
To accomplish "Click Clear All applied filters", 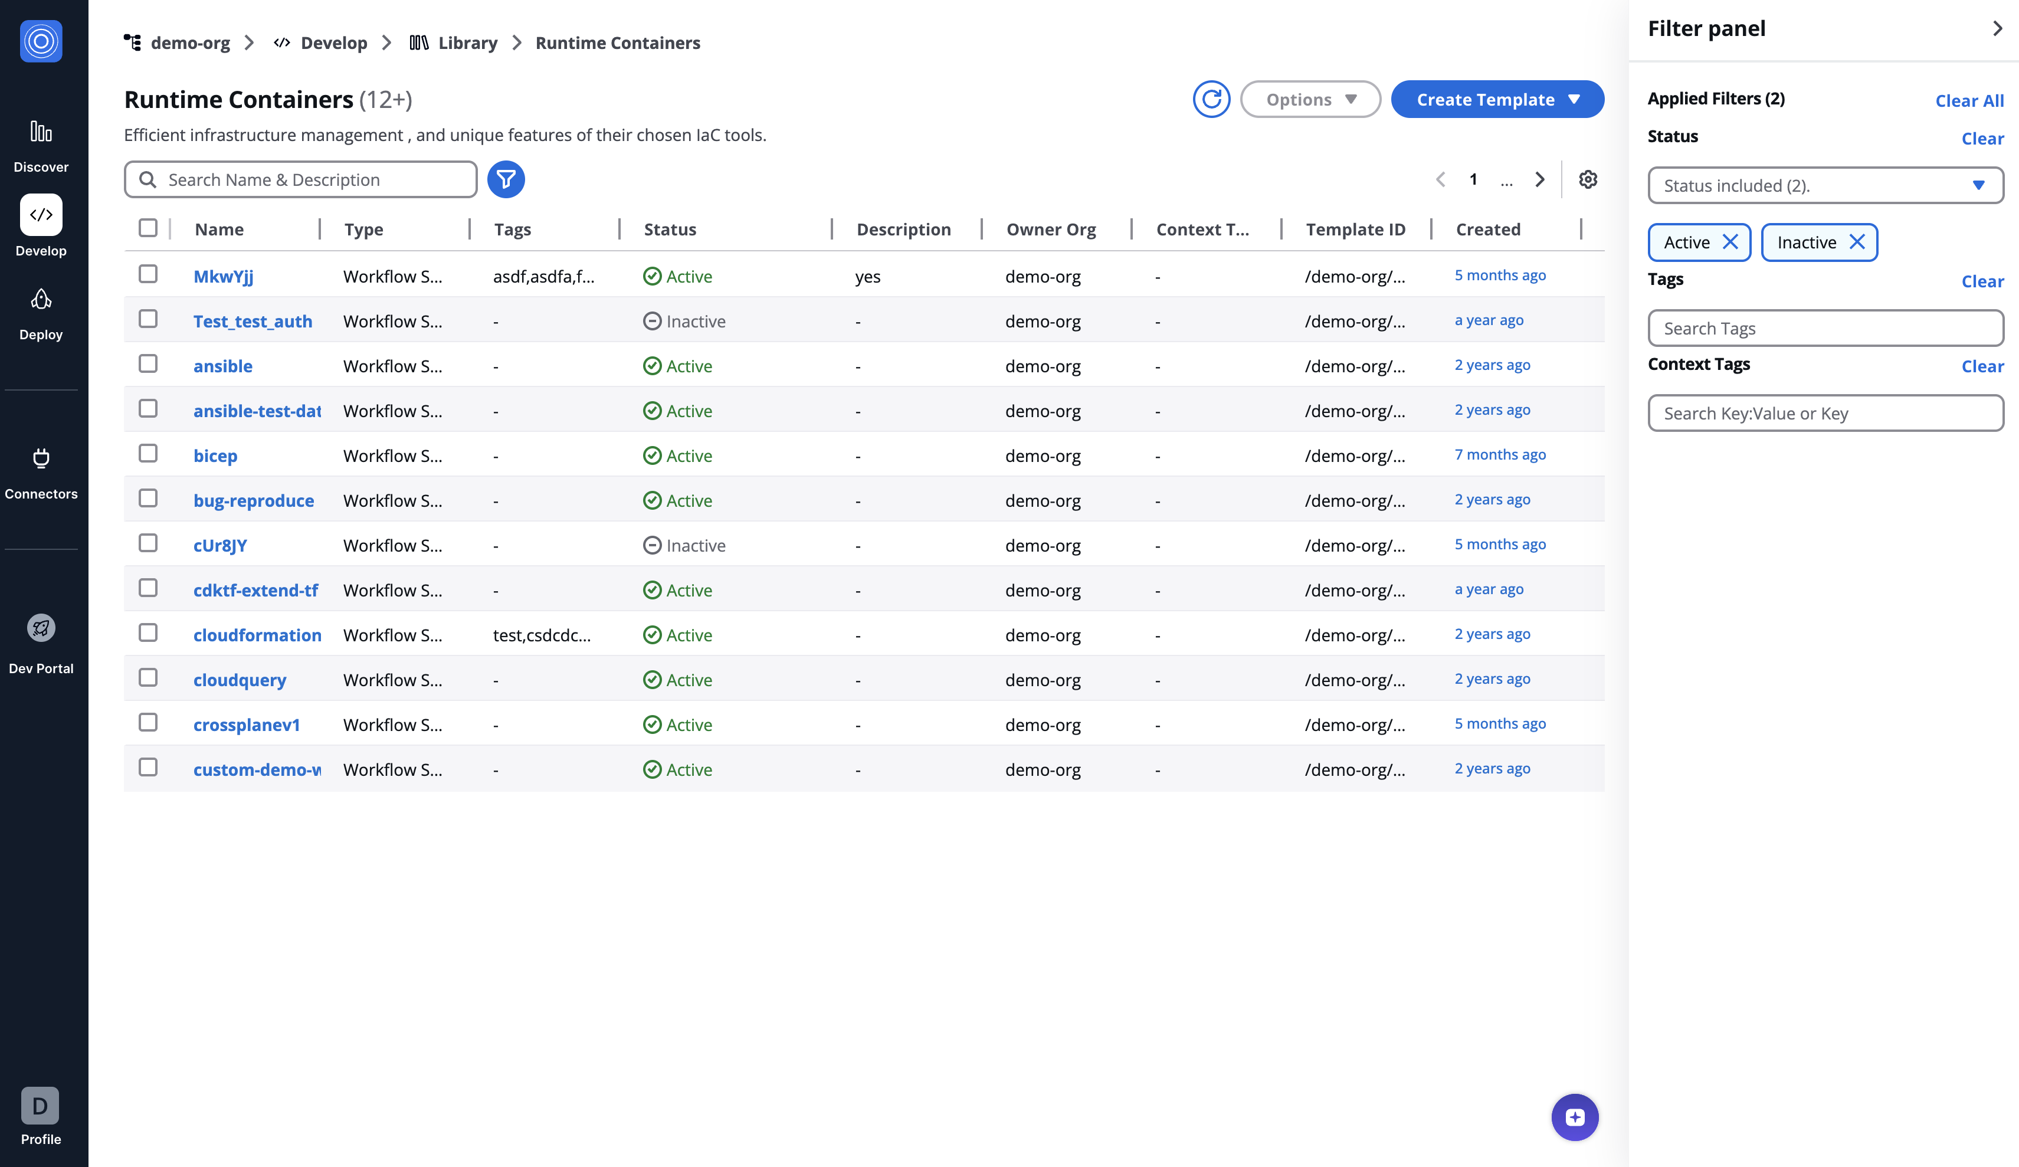I will click(x=1968, y=100).
